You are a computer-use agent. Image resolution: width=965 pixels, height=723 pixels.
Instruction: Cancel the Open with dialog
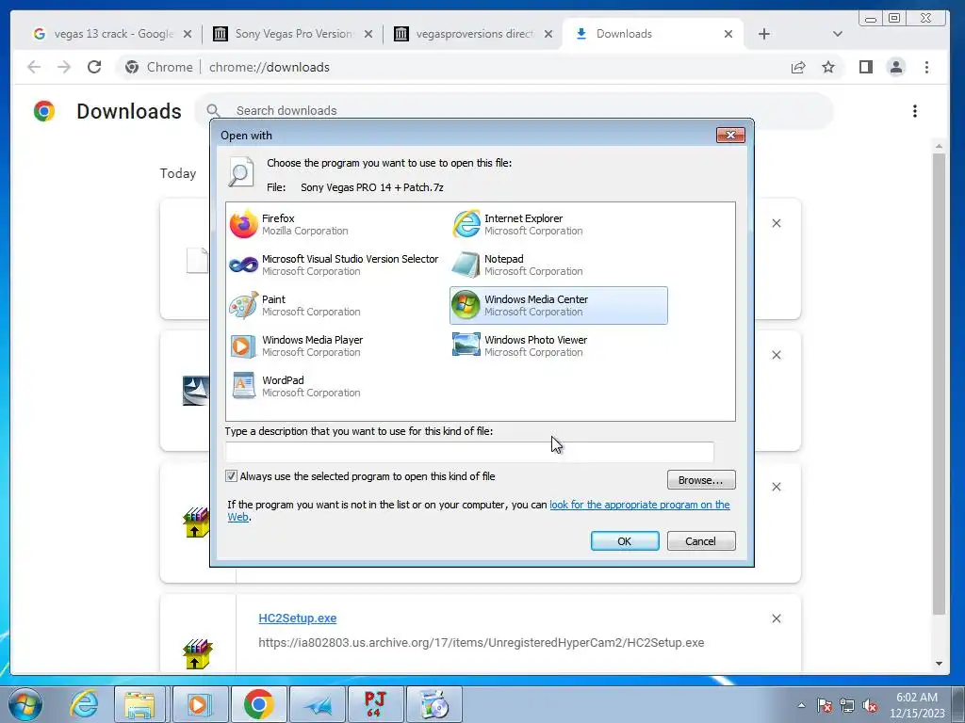pos(701,541)
